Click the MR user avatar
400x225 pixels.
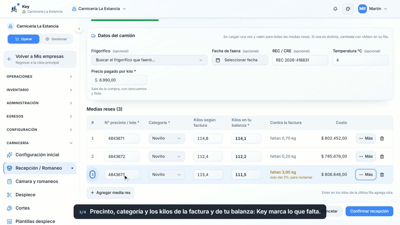coord(362,9)
